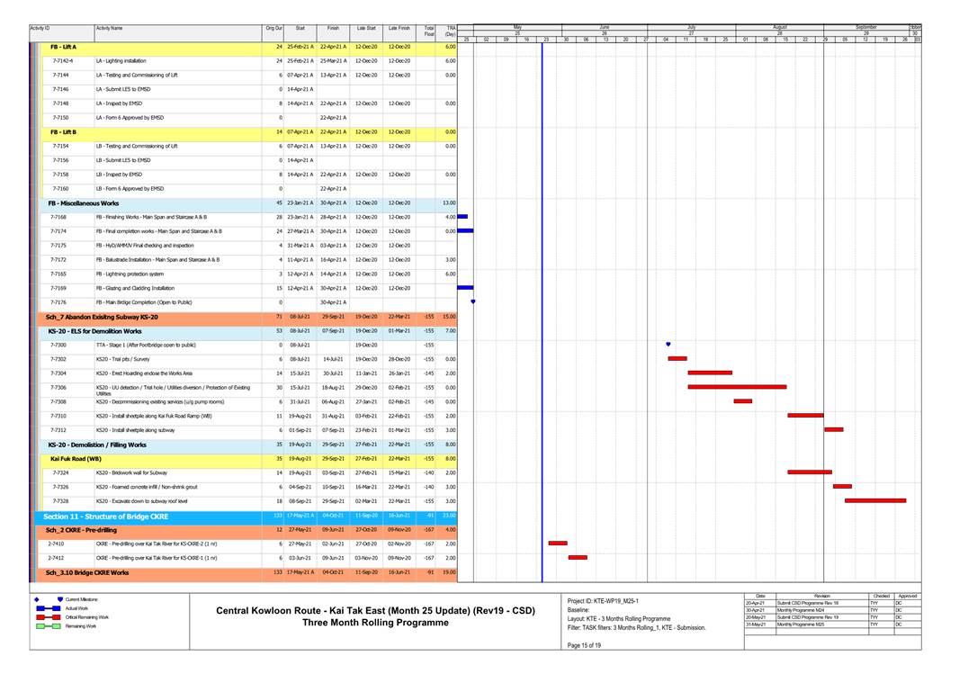Select the CKRE Pre-drilling KS-CKRE-2 Gantt bar

tap(558, 544)
